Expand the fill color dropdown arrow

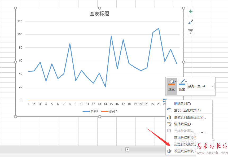tap(176, 82)
